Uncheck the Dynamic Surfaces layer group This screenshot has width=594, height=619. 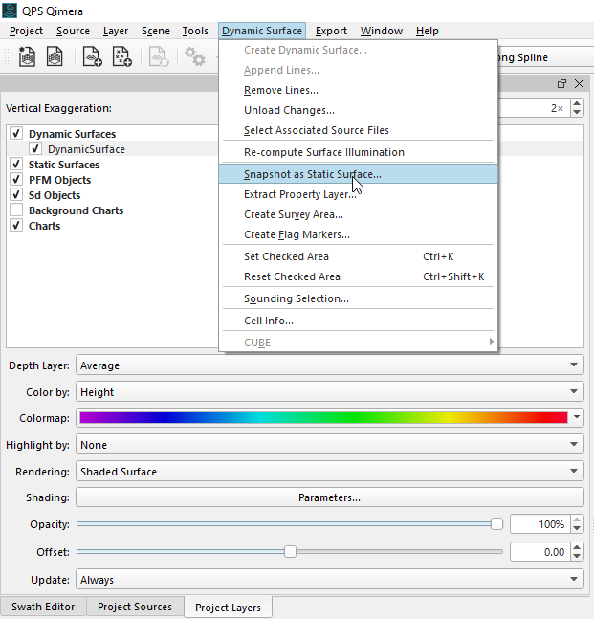tap(16, 134)
